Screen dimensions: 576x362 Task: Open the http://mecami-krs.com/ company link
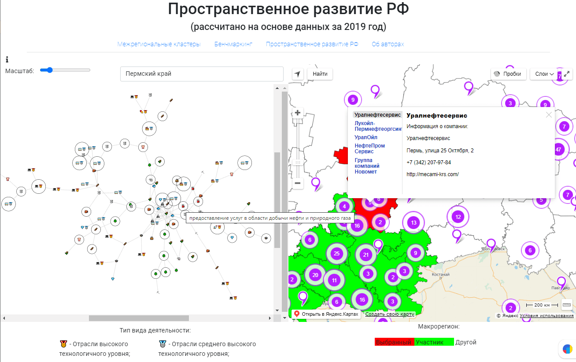[x=432, y=174]
